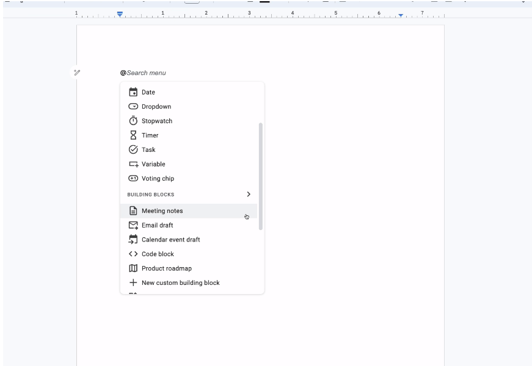Click the Task checkmark icon

pos(133,149)
